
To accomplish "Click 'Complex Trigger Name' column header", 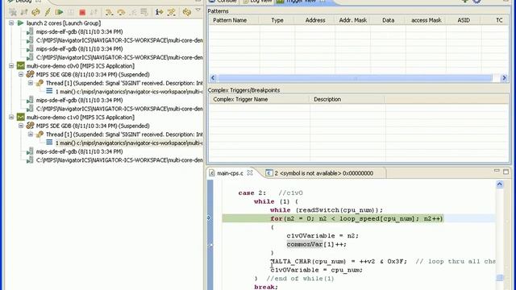I will point(259,99).
